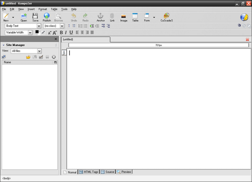Image resolution: width=252 pixels, height=182 pixels.
Task: Click the Browse magnifier icon
Action: coord(58,17)
